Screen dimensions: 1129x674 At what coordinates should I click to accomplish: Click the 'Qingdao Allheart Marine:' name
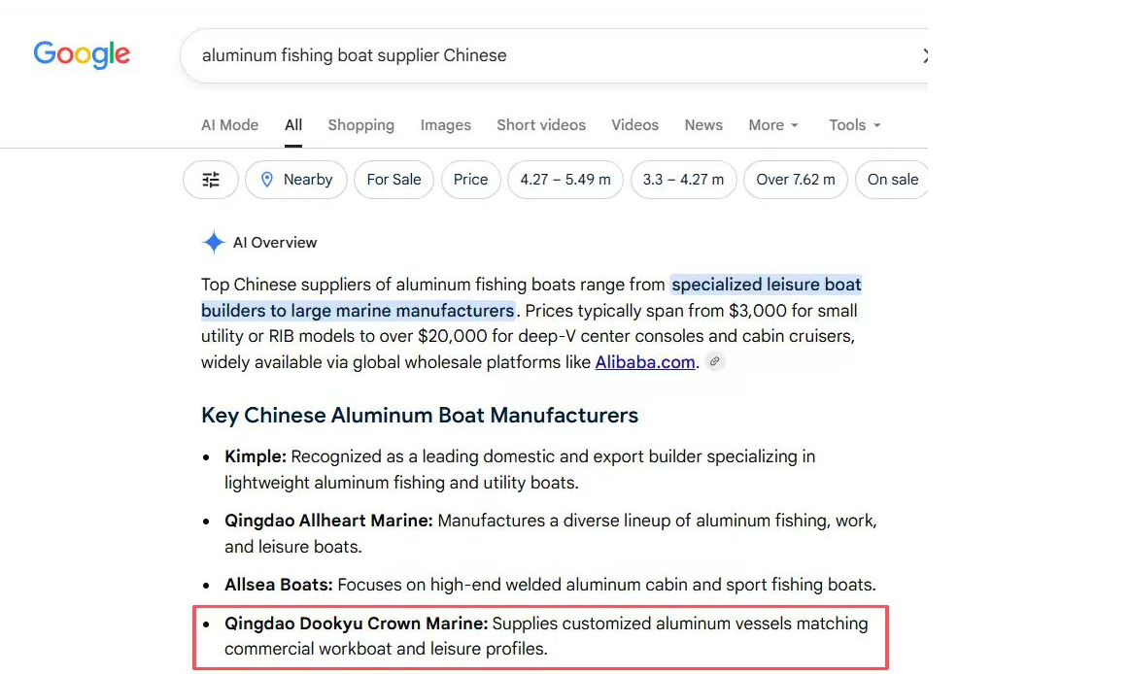328,521
